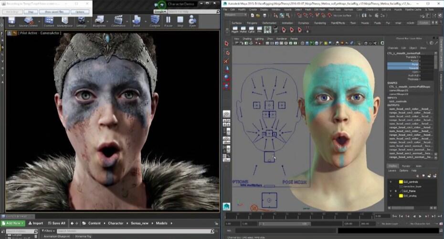Image resolution: width=444 pixels, height=239 pixels.
Task: Click create new layer icon in Layer Editor
Action: (429, 176)
